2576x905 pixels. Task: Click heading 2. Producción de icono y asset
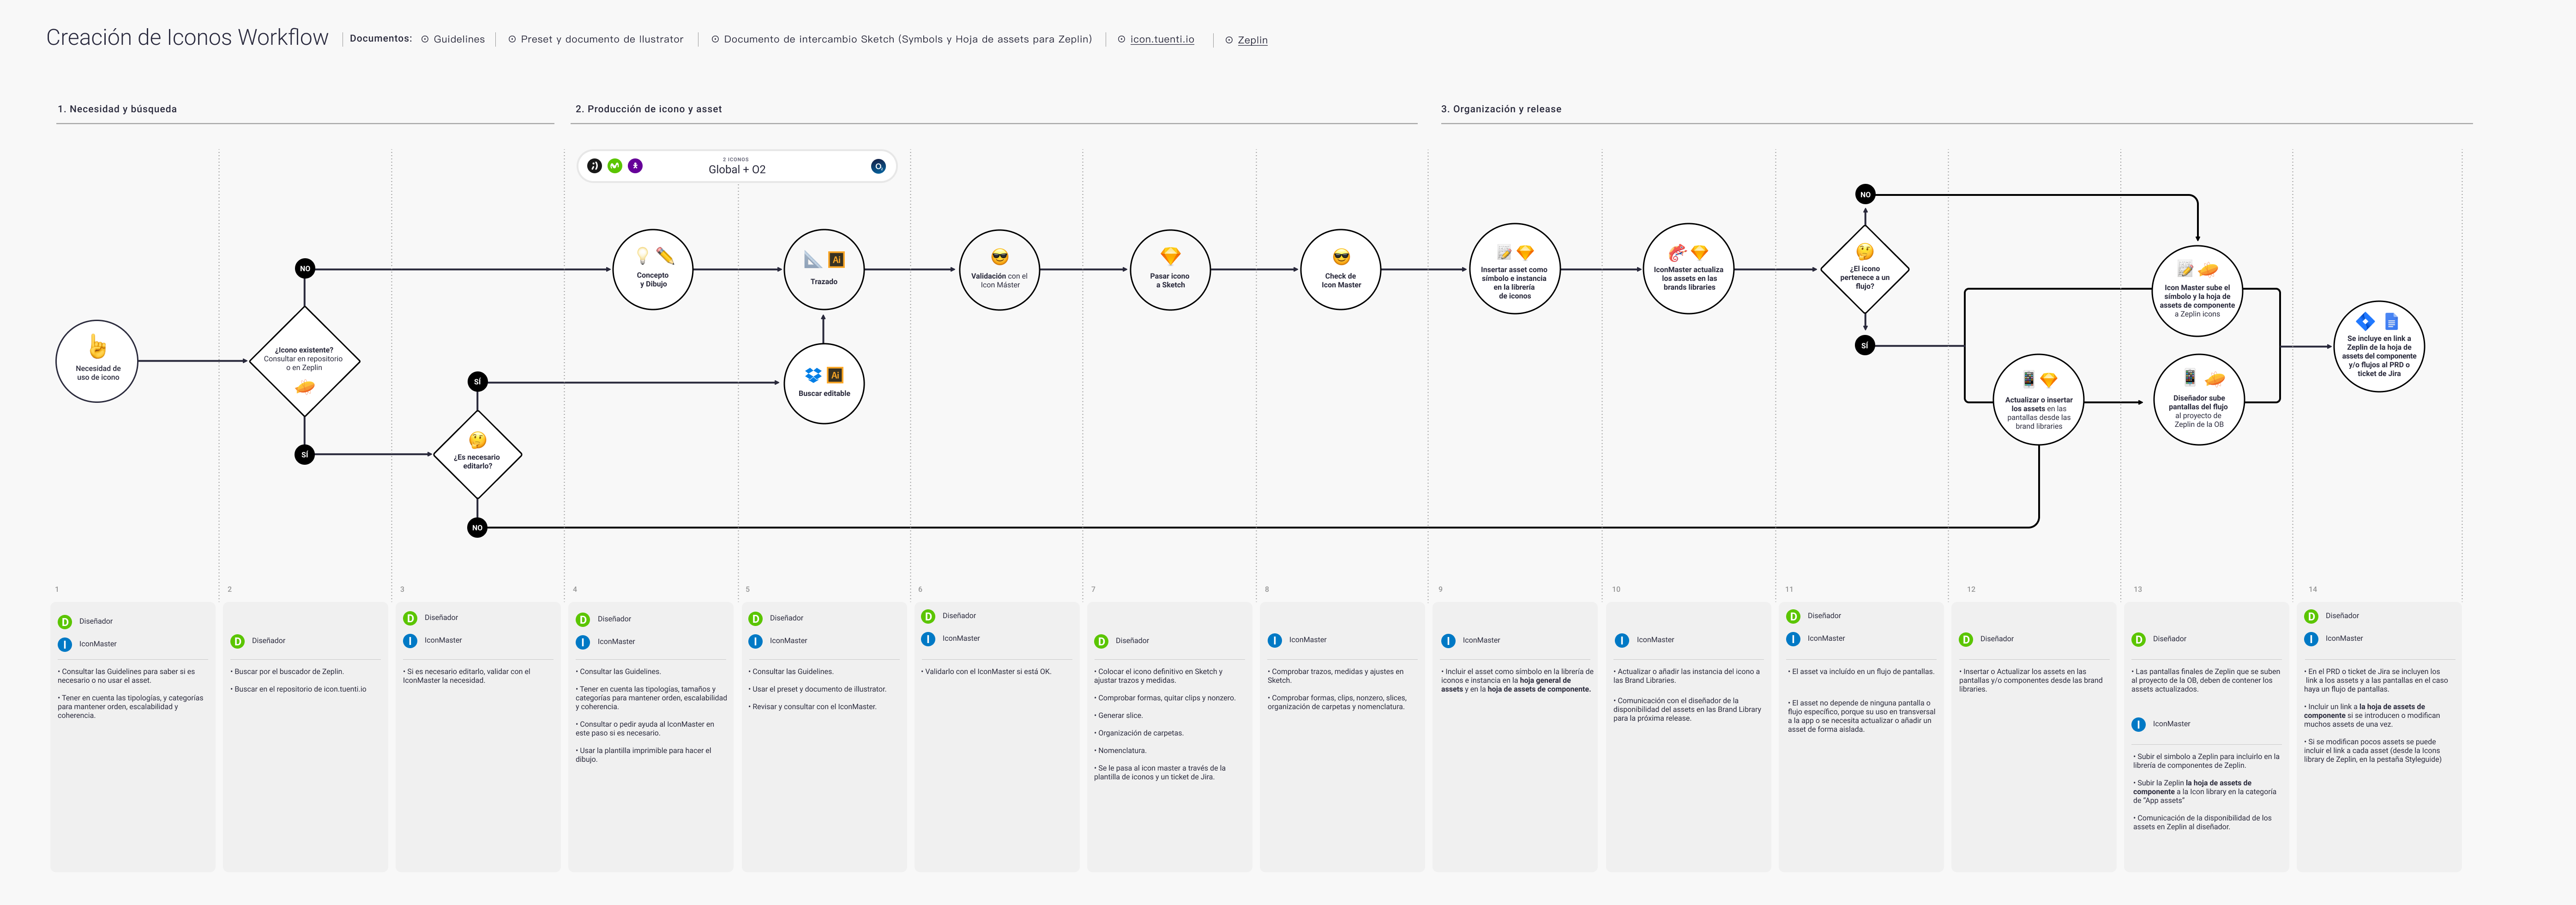pyautogui.click(x=648, y=109)
